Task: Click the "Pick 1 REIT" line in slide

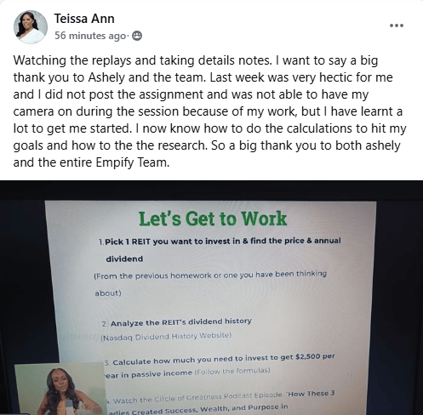Action: [220, 242]
